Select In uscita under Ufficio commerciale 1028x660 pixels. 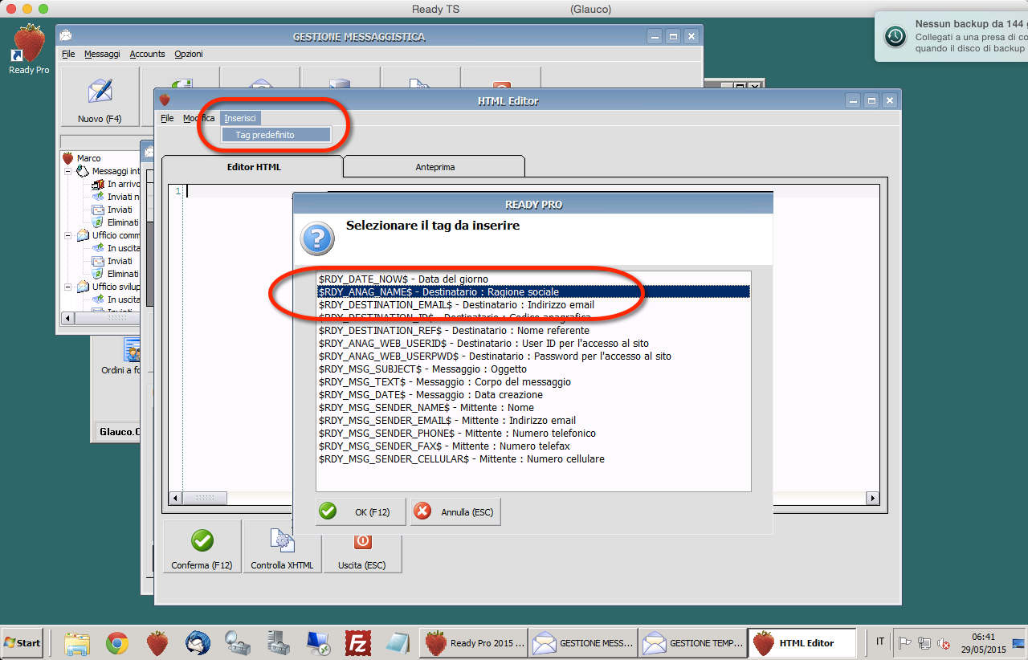pos(116,248)
